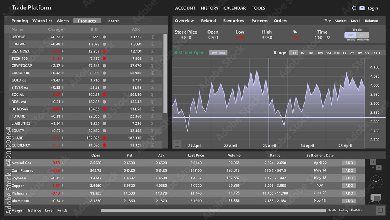This screenshot has width=390, height=220.
Task: Open the Alerts tab
Action: 63,21
